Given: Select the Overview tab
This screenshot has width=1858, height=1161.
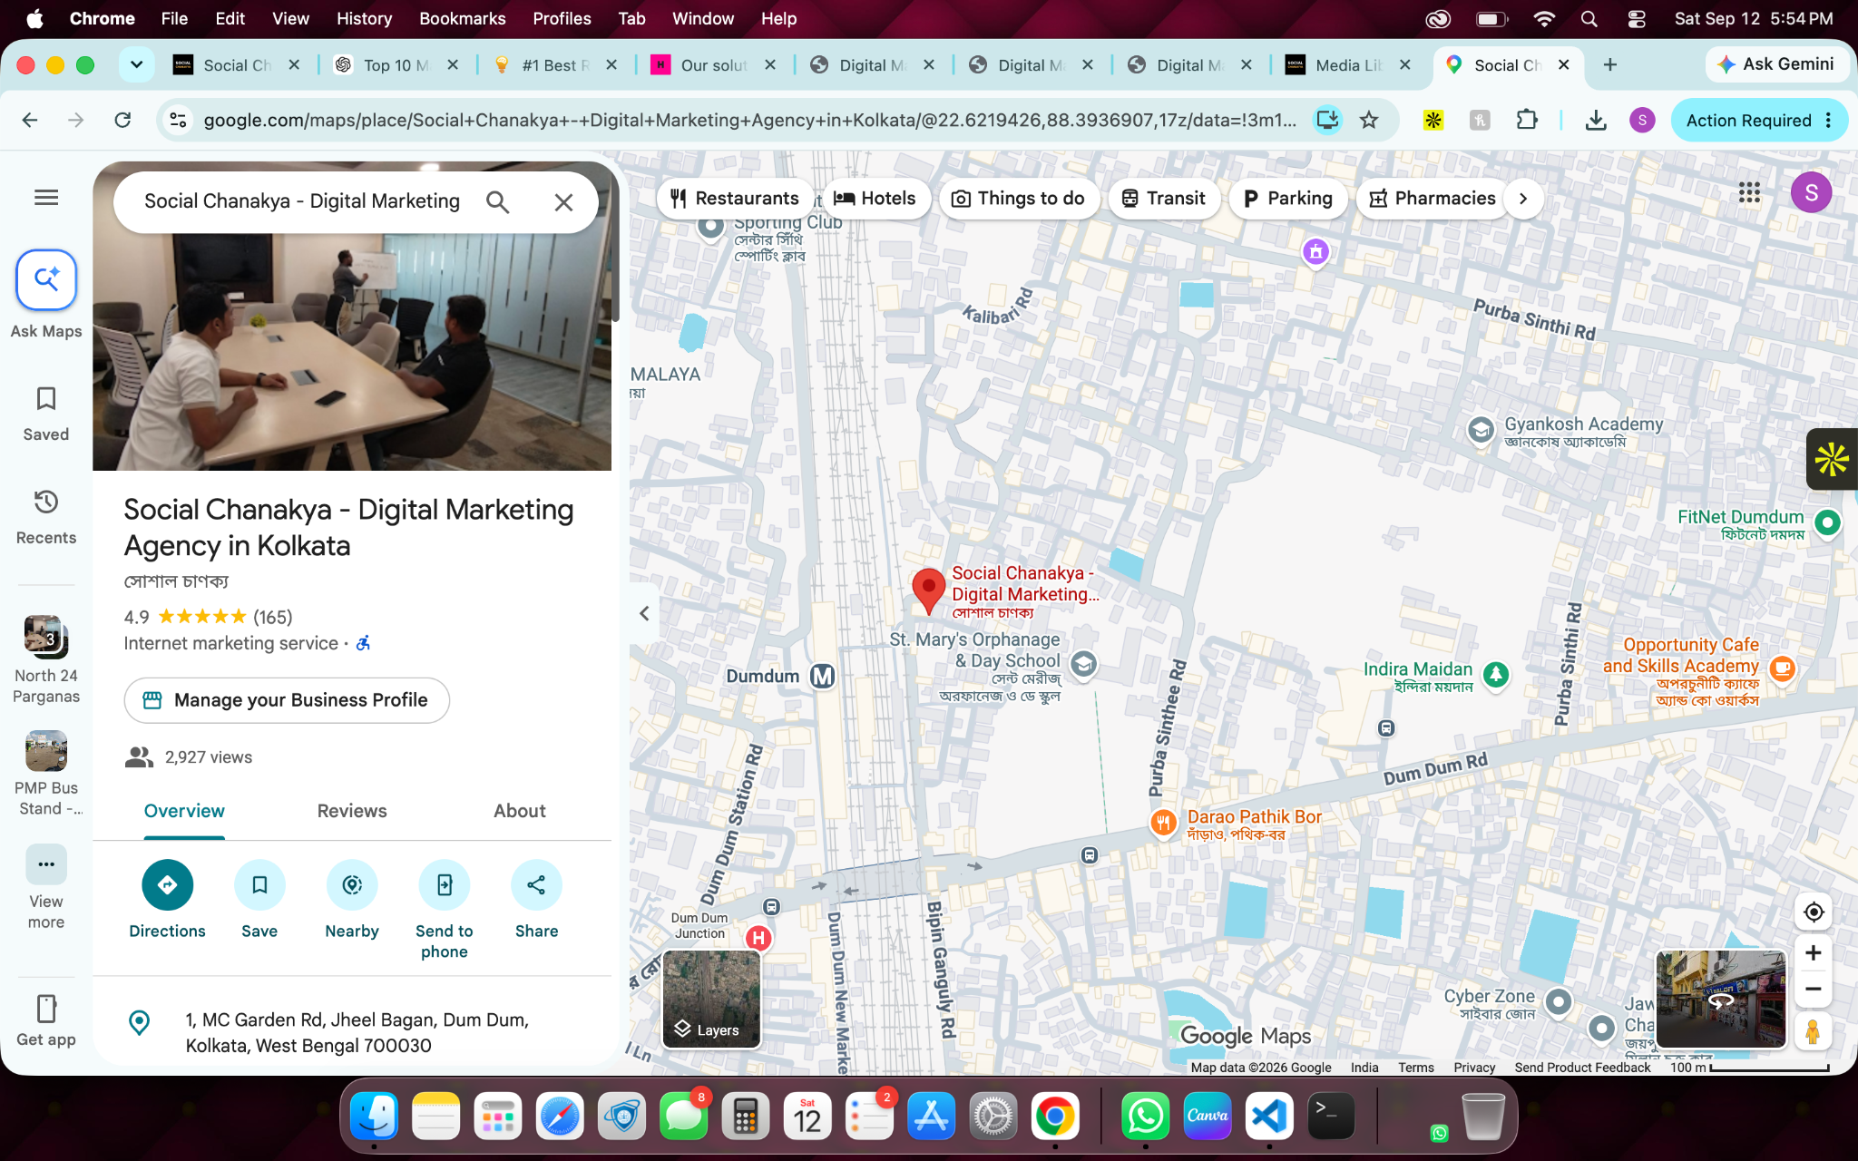Looking at the screenshot, I should point(184,811).
